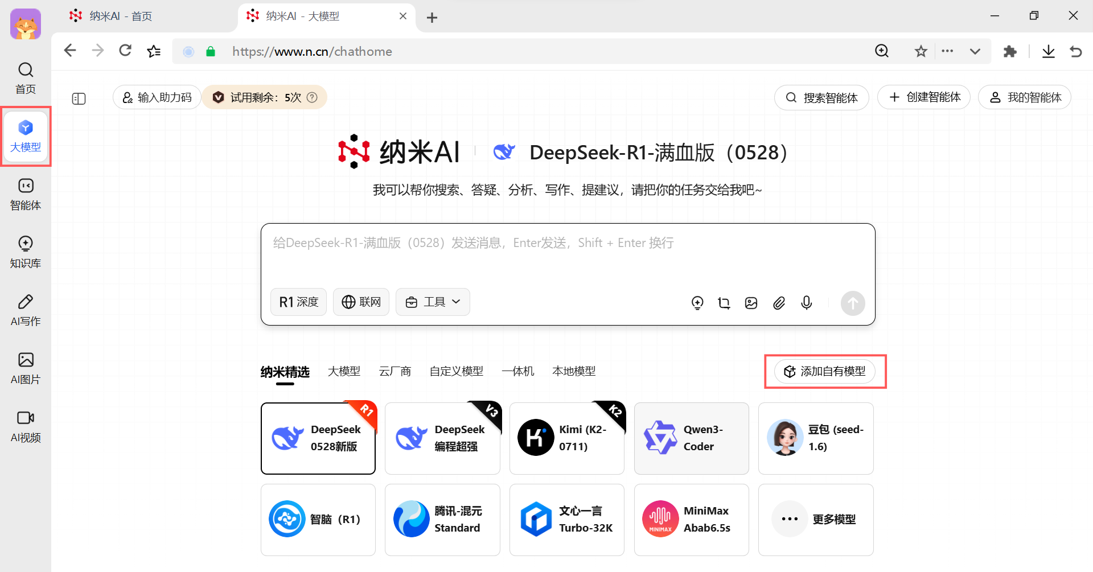Click the microphone voice input icon

coord(806,303)
